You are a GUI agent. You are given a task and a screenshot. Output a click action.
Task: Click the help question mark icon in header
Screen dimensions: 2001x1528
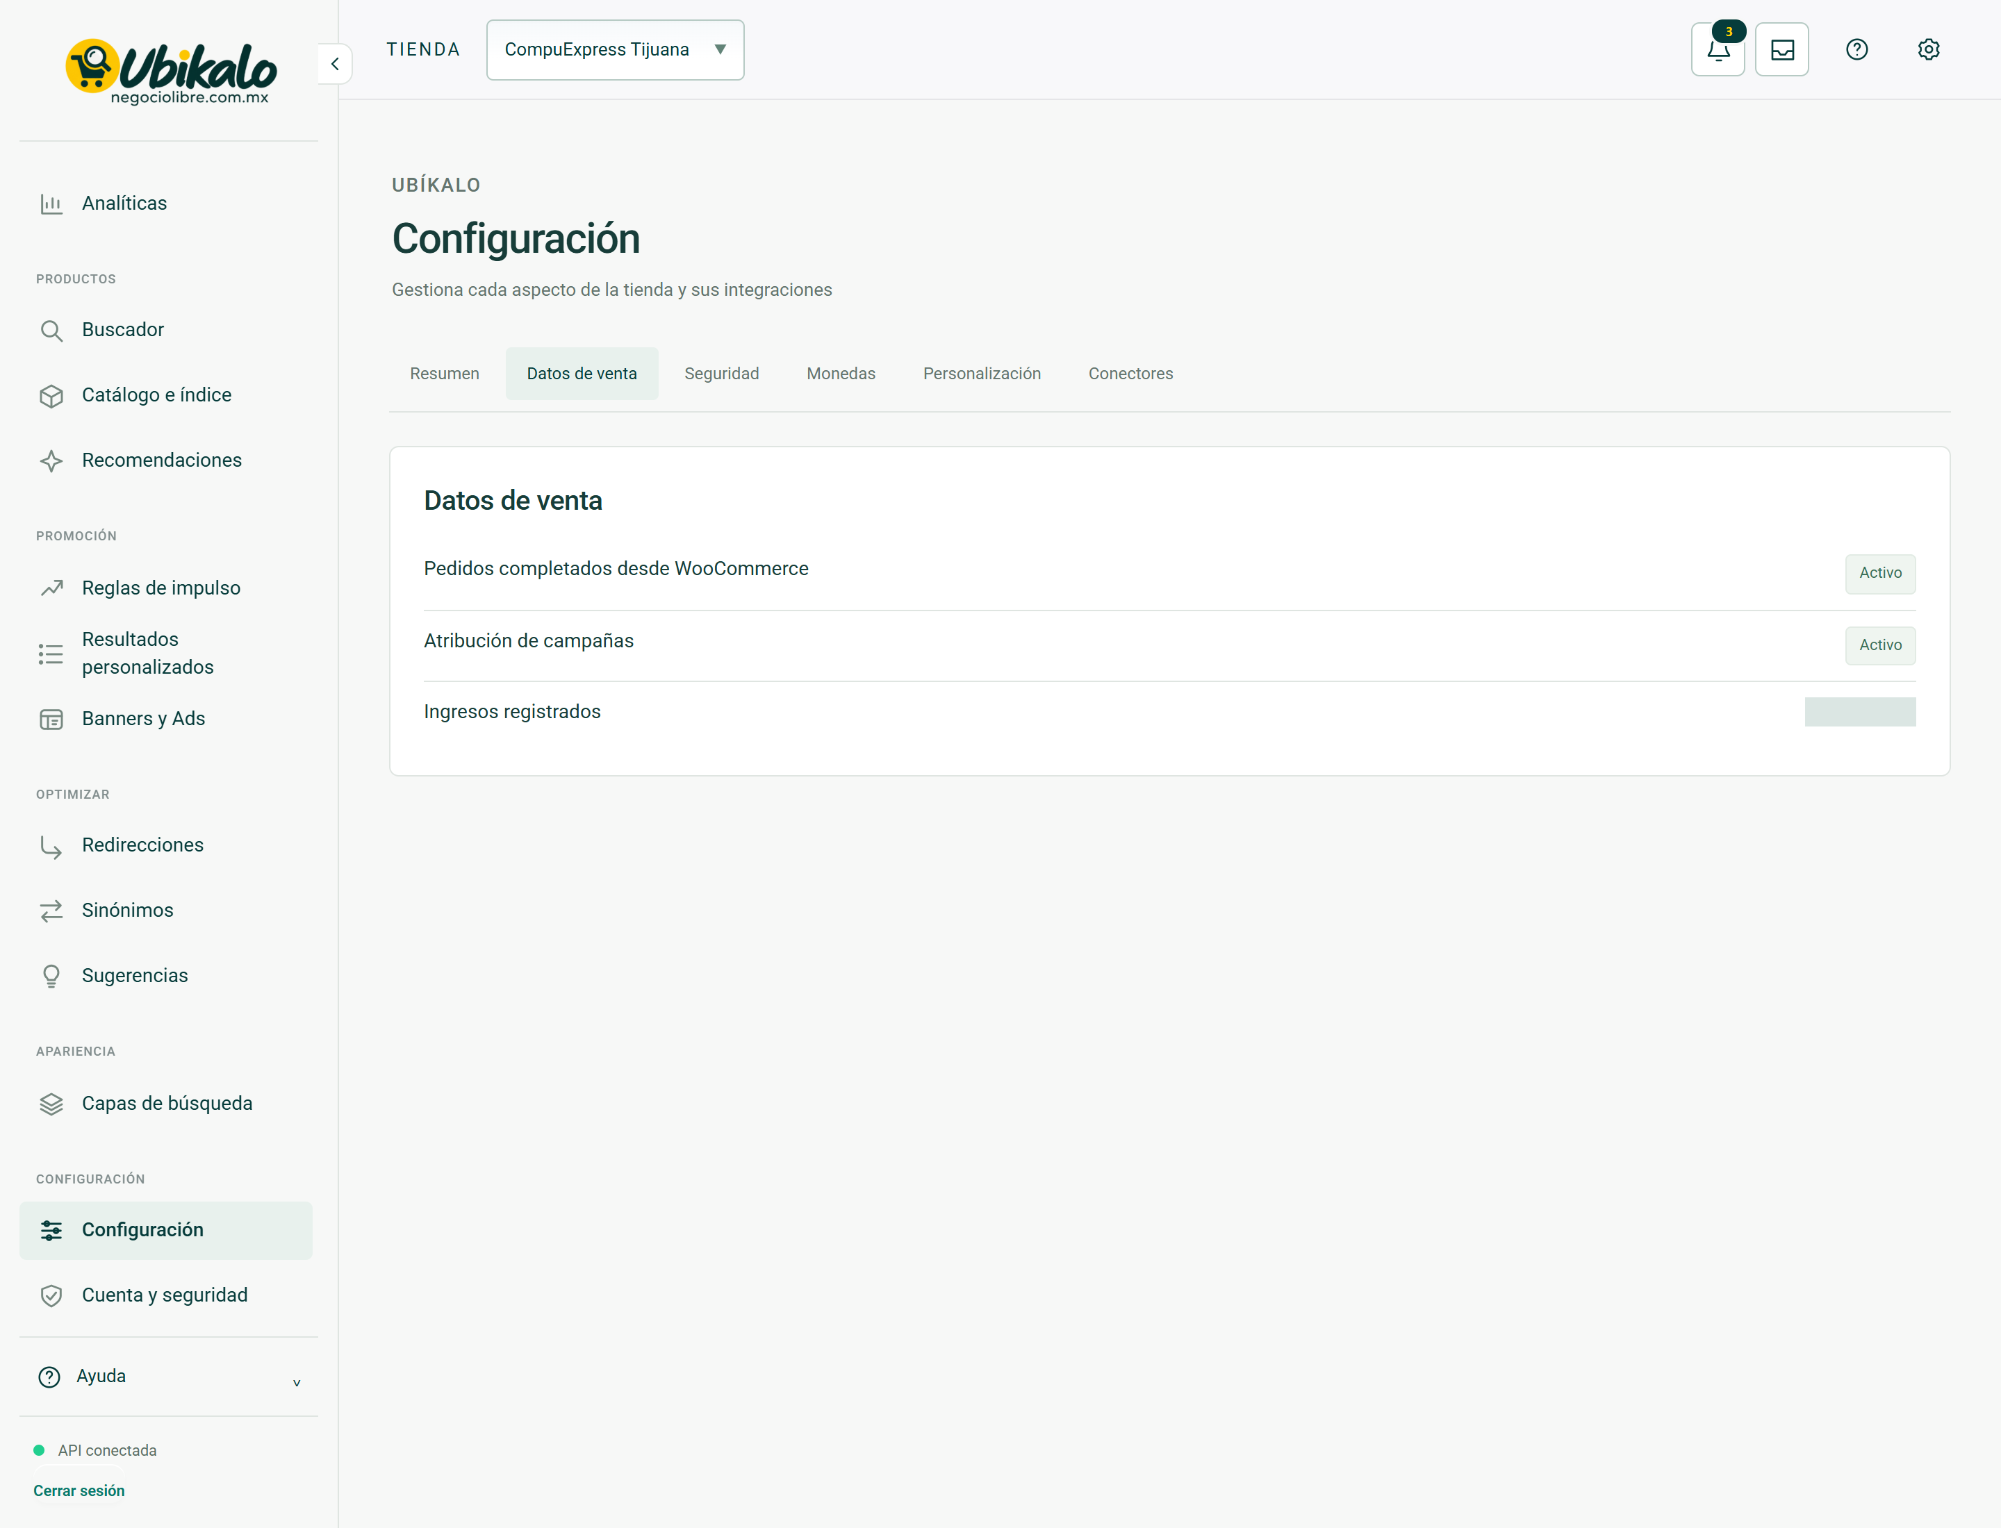(1856, 49)
